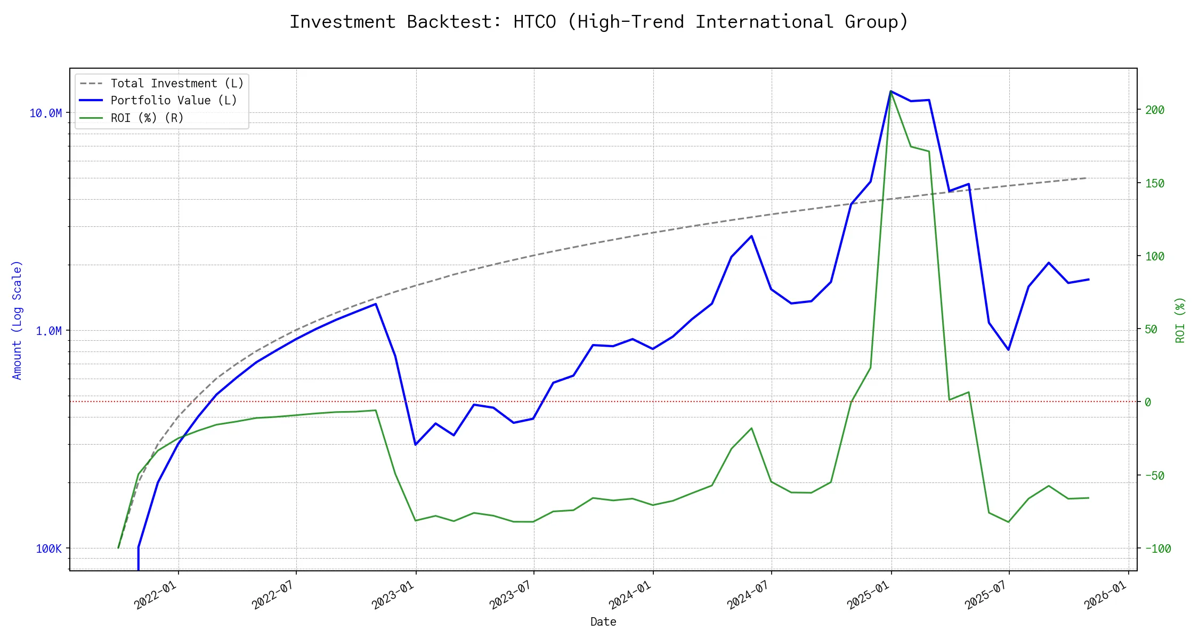Image resolution: width=1199 pixels, height=639 pixels.
Task: Click the ROI (%) right axis title
Action: click(x=1180, y=320)
